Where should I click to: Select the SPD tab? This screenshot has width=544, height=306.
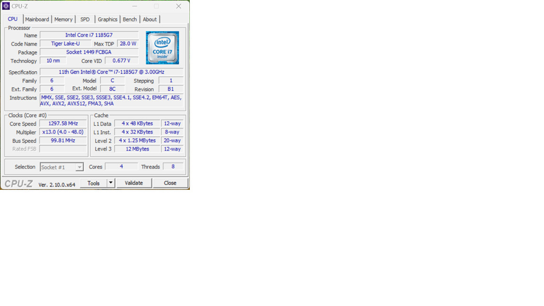point(85,19)
